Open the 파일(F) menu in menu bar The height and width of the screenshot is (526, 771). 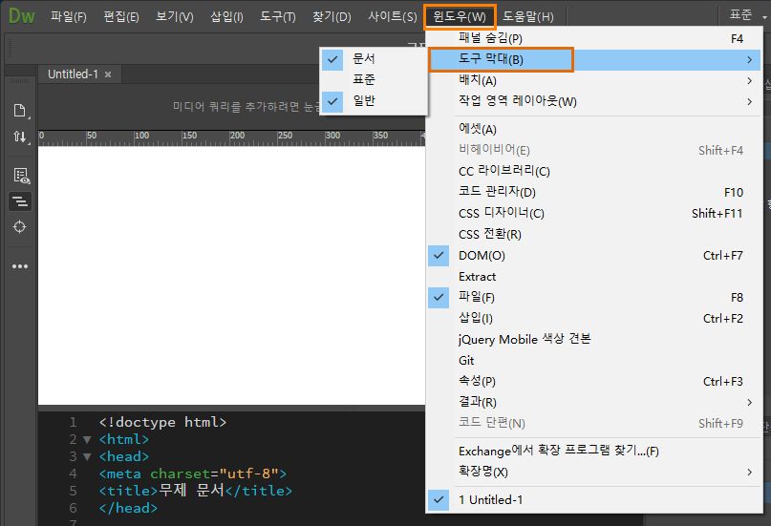69,16
